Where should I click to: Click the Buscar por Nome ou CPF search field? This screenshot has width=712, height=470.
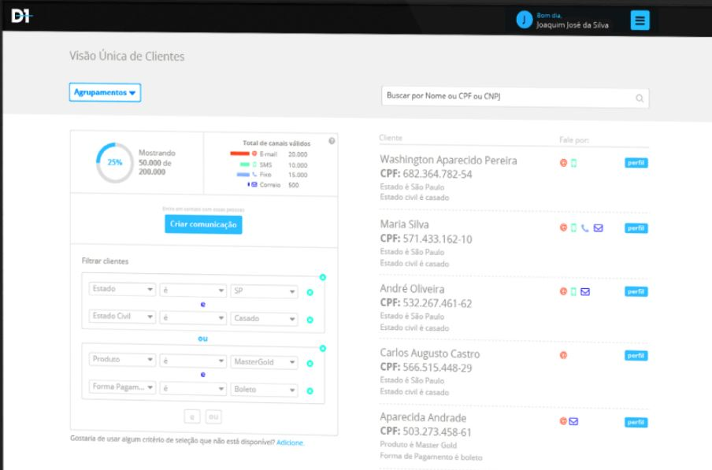(515, 97)
